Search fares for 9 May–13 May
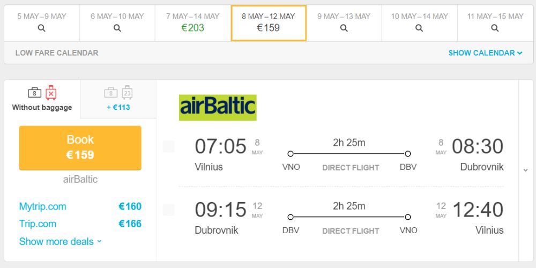 tap(344, 23)
